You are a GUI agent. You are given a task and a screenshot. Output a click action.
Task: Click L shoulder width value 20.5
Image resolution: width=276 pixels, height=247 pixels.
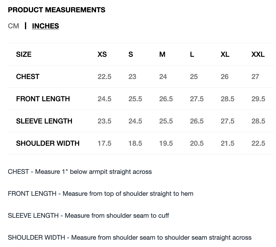click(x=197, y=143)
